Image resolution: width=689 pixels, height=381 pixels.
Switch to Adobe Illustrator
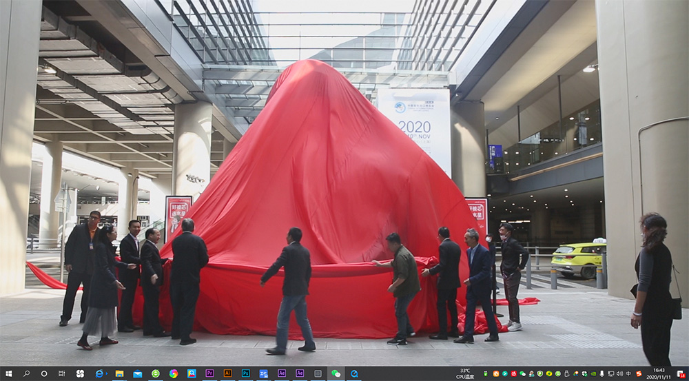(x=227, y=373)
